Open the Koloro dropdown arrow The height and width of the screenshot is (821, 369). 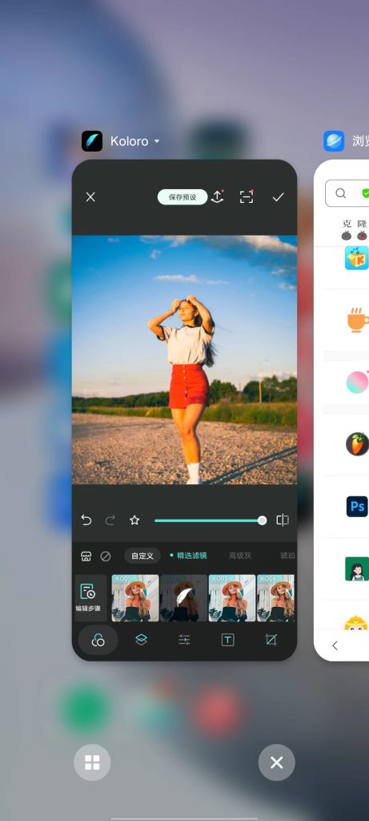click(157, 141)
